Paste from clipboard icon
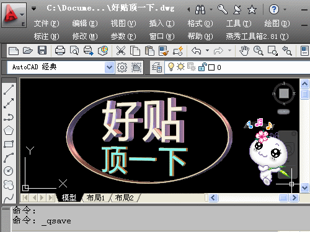Screen dimensions: 310x232 pyautogui.click(x=149, y=51)
